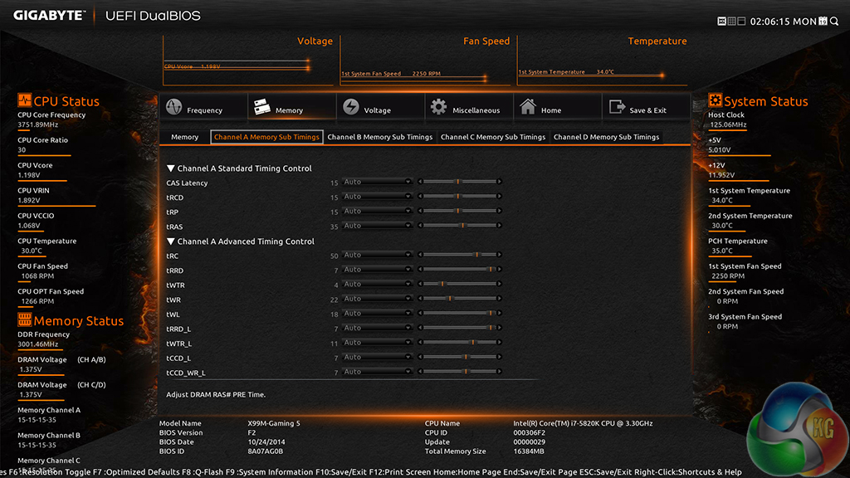Open the tRC Auto dropdown
This screenshot has height=478, width=850.
377,255
